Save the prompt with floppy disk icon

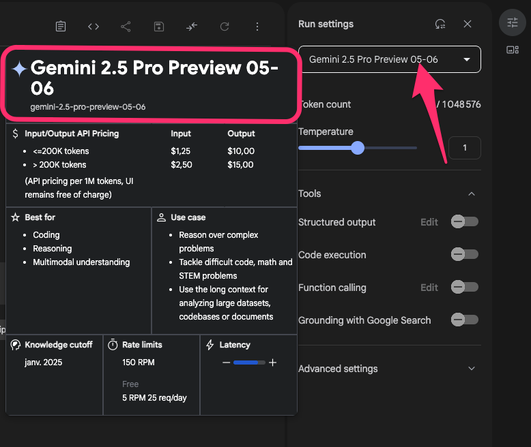click(x=159, y=27)
